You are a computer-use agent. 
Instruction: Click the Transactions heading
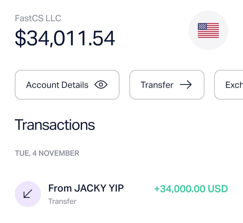click(x=55, y=125)
